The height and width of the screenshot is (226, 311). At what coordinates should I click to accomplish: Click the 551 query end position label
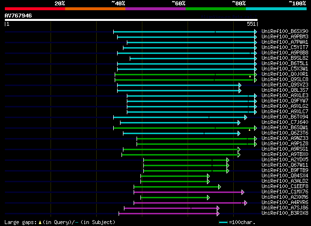(x=251, y=24)
